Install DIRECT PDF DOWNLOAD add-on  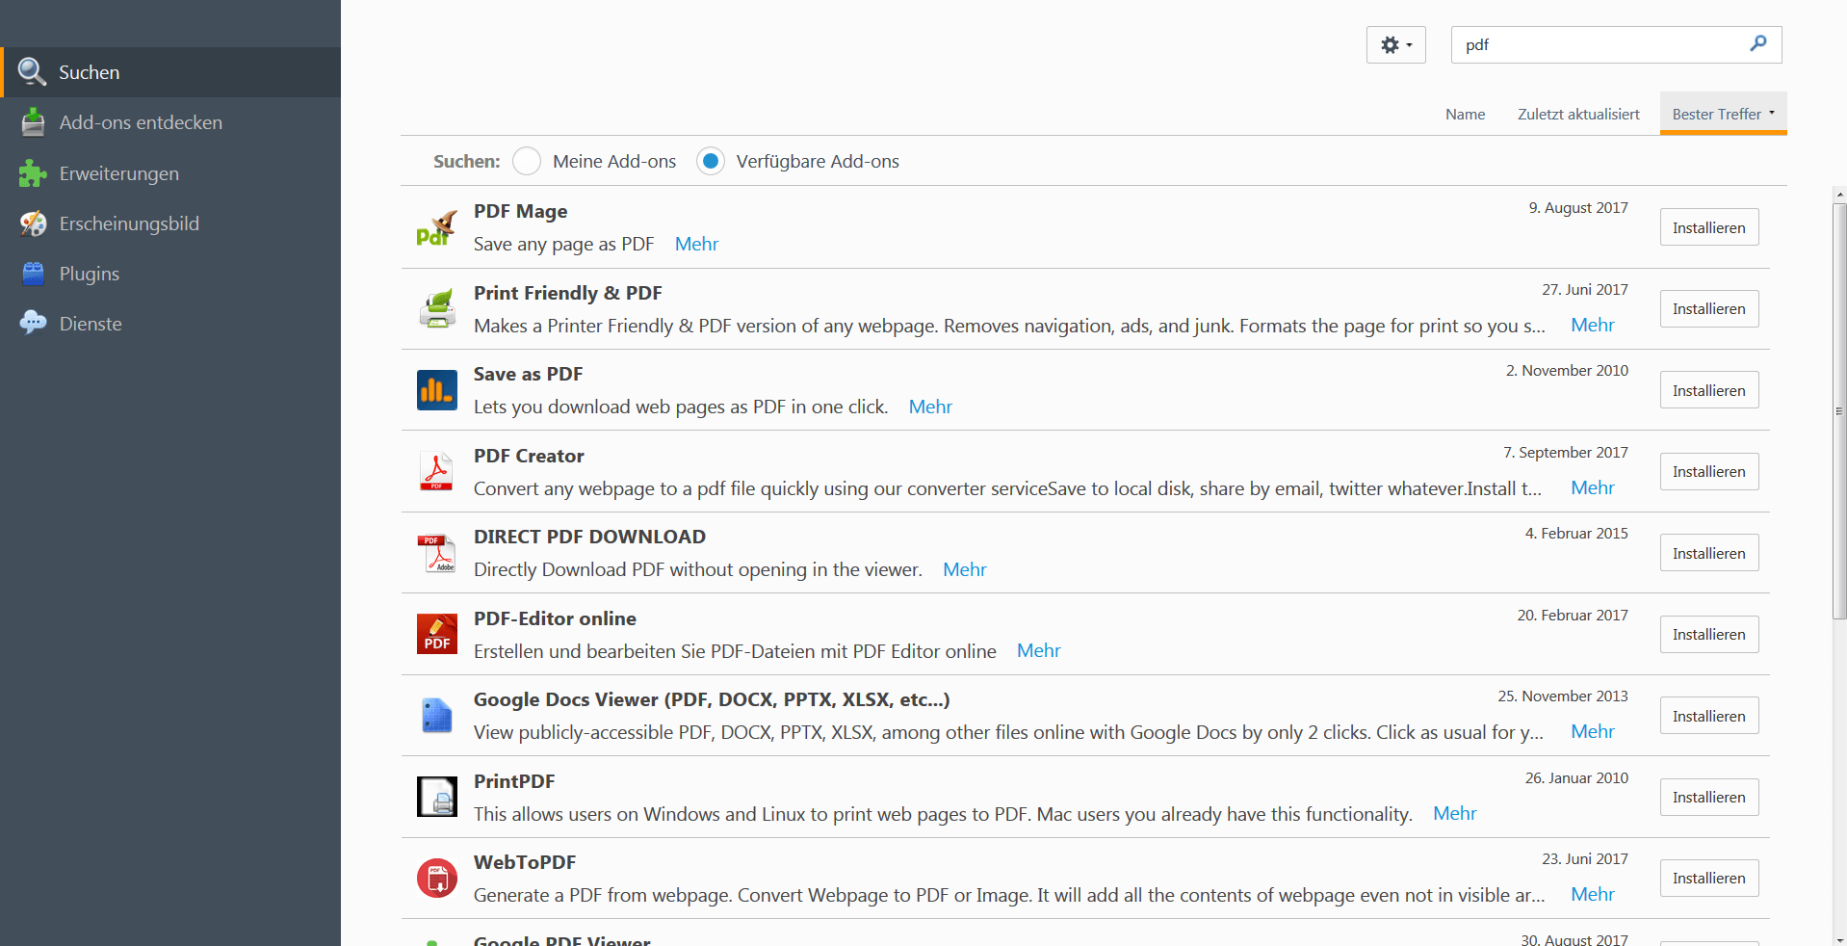click(1709, 553)
